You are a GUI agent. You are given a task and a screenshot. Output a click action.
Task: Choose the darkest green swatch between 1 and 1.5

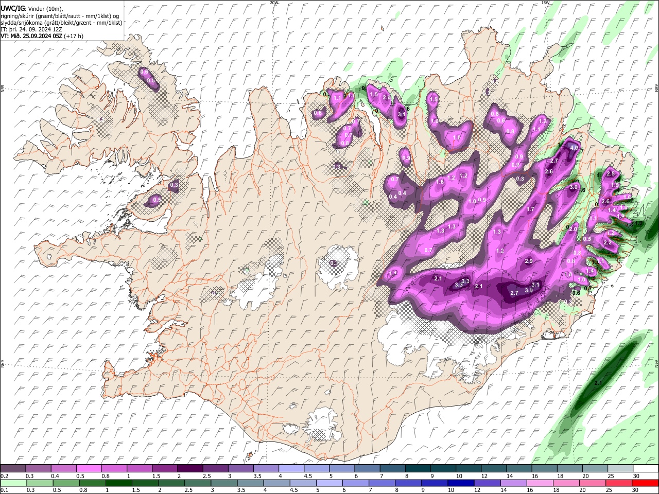[x=119, y=483]
